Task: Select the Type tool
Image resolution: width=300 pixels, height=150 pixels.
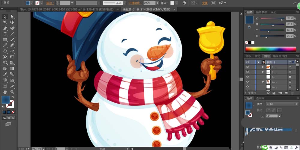Action: [5, 34]
